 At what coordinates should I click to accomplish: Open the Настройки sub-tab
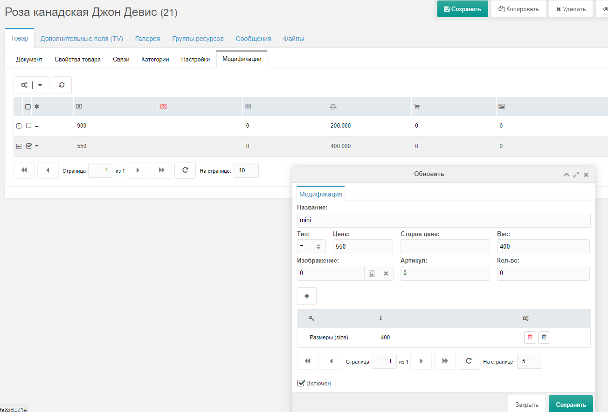(195, 60)
